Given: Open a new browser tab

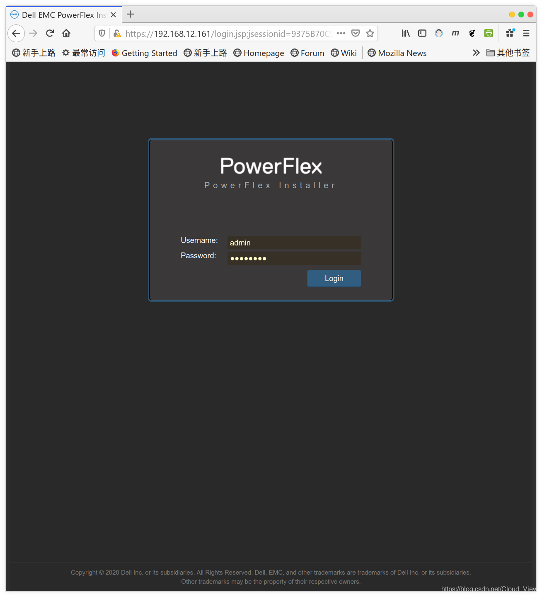Looking at the screenshot, I should click(x=131, y=15).
